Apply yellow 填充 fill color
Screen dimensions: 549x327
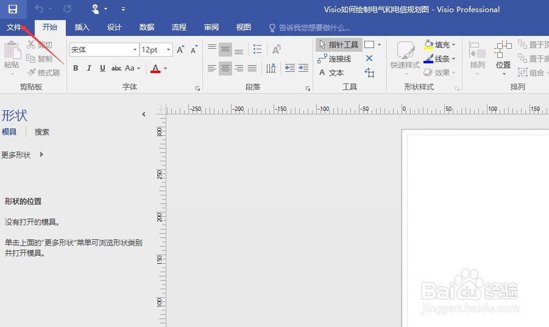[x=428, y=45]
